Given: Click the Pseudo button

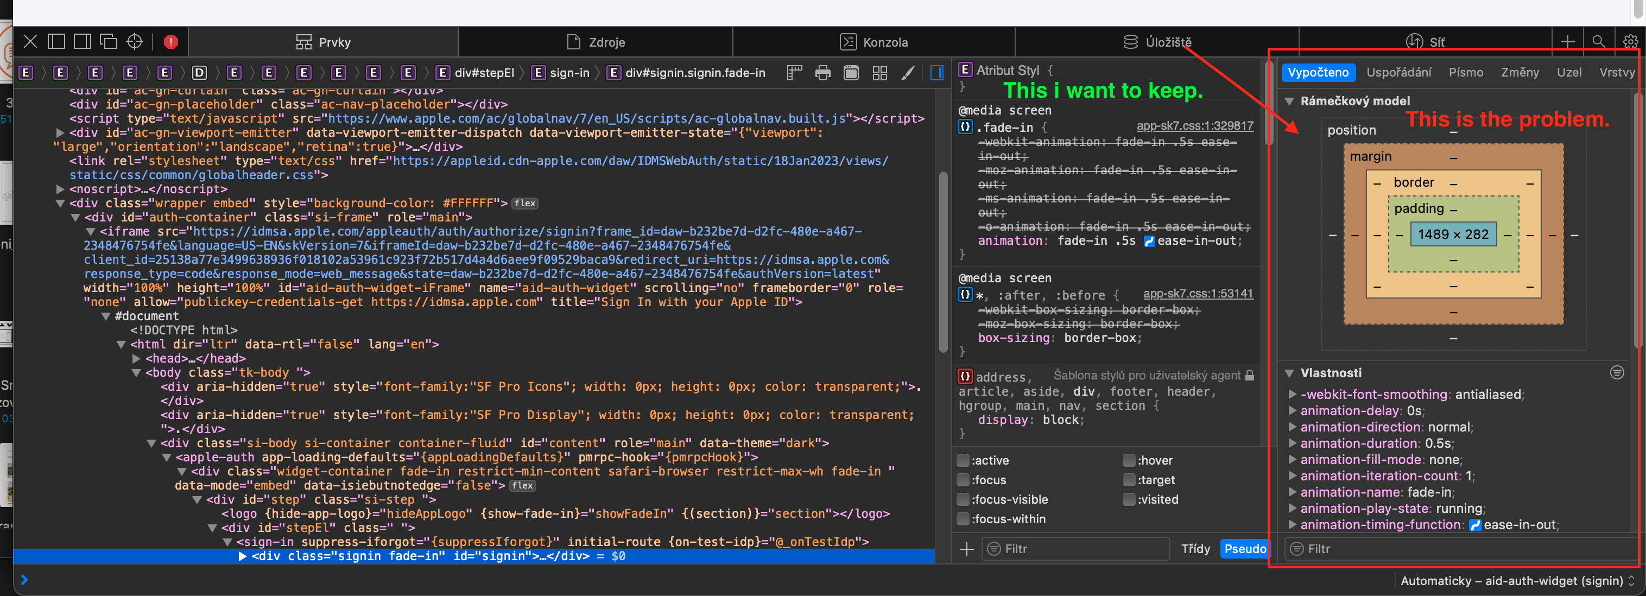Looking at the screenshot, I should coord(1244,549).
